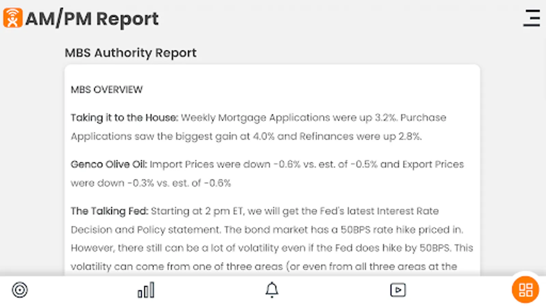Viewport: 546px width, 307px height.
Task: Open the notifications bell
Action: [272, 290]
